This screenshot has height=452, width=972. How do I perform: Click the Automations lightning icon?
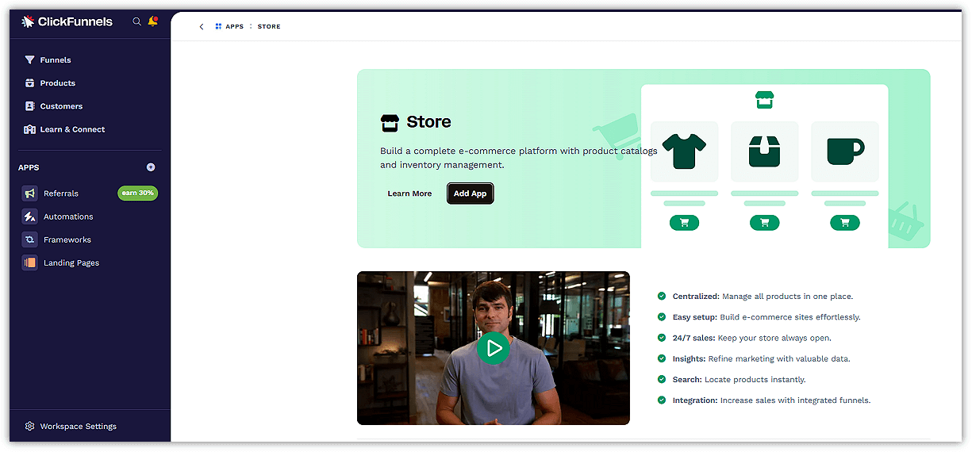tap(29, 216)
